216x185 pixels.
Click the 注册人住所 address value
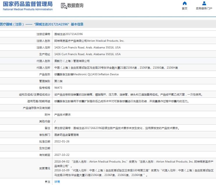click(x=87, y=48)
